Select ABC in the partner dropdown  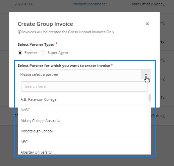(83, 142)
